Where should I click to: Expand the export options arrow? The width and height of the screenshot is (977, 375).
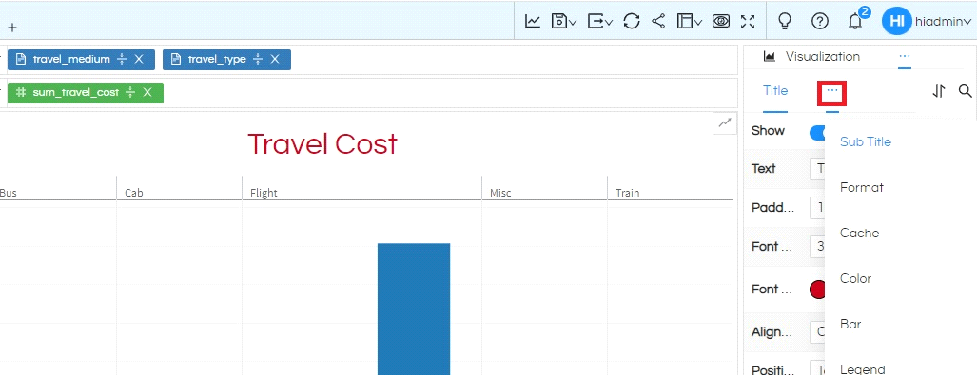(609, 23)
